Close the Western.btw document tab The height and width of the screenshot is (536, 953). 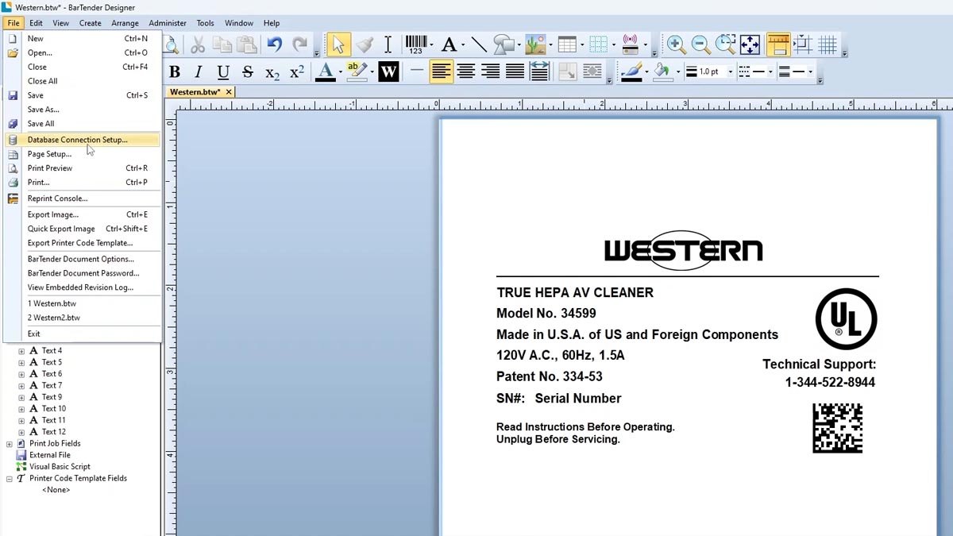[x=229, y=92]
